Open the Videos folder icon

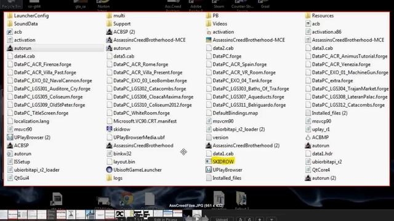point(209,24)
